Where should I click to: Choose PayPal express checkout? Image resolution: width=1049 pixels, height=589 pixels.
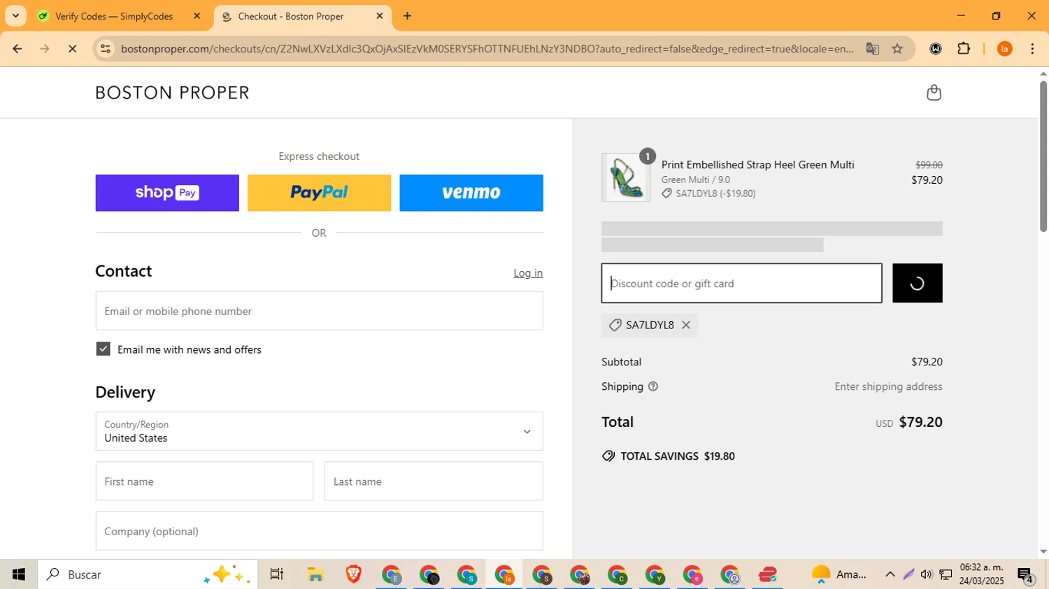pos(319,193)
